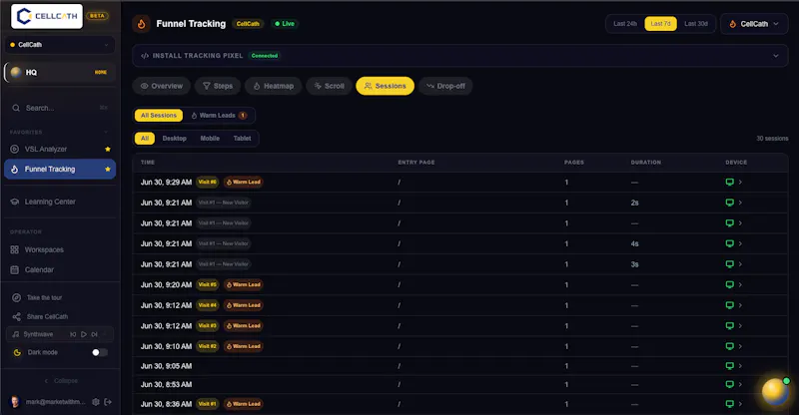Click the Visit #3 badge
Screen dimensions: 799x415
point(208,326)
